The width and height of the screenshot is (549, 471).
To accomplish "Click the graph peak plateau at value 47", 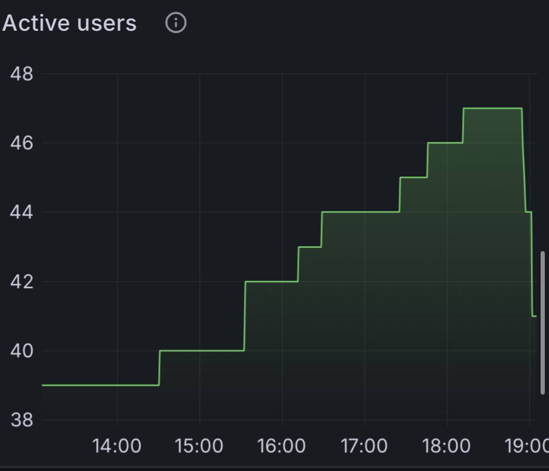I will [x=493, y=108].
